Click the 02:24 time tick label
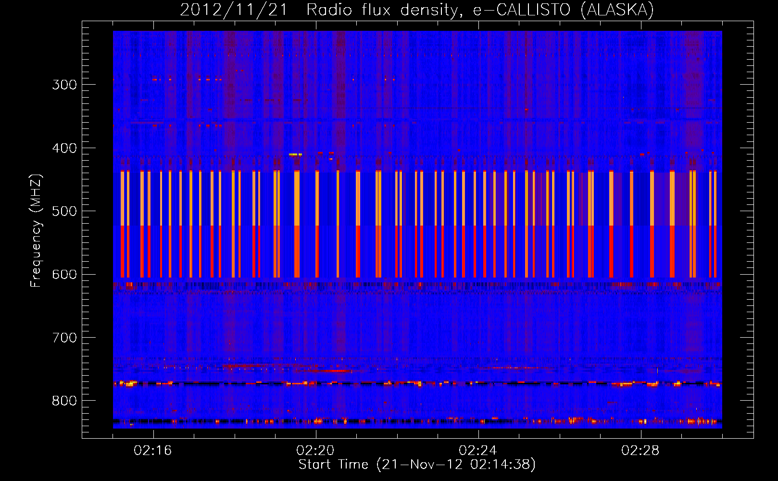This screenshot has height=481, width=778. [478, 451]
